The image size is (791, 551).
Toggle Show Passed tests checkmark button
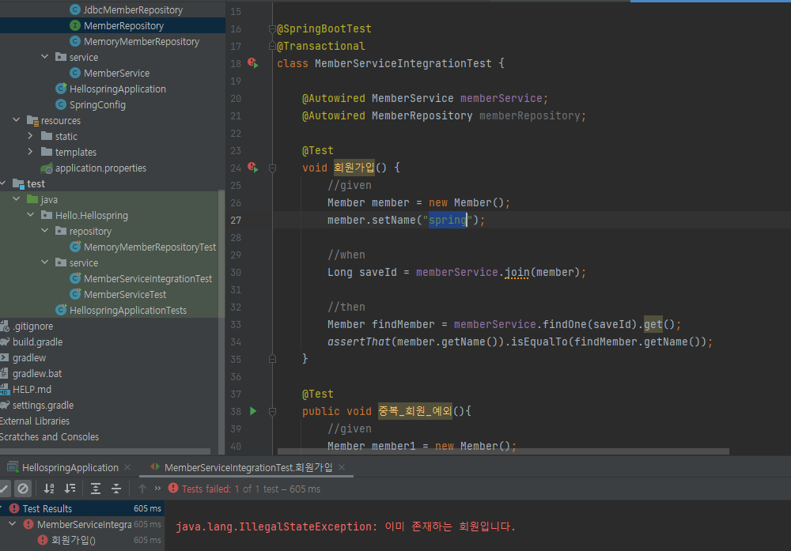pos(4,489)
